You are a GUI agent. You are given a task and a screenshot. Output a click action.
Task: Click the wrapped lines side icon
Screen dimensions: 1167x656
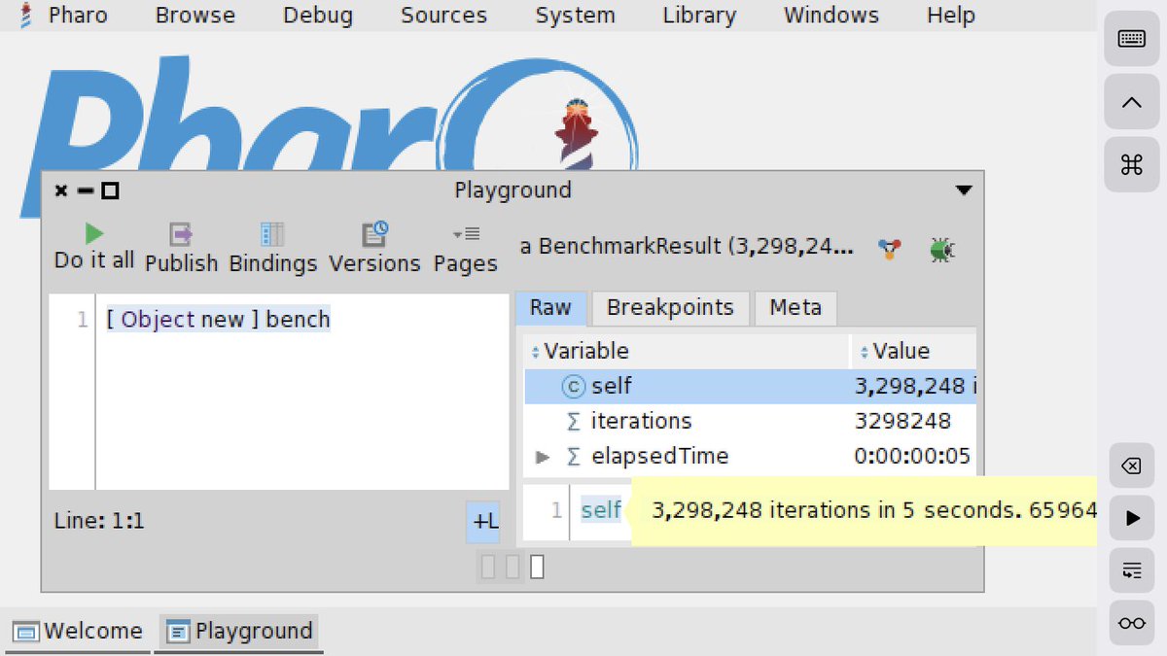(x=1131, y=570)
